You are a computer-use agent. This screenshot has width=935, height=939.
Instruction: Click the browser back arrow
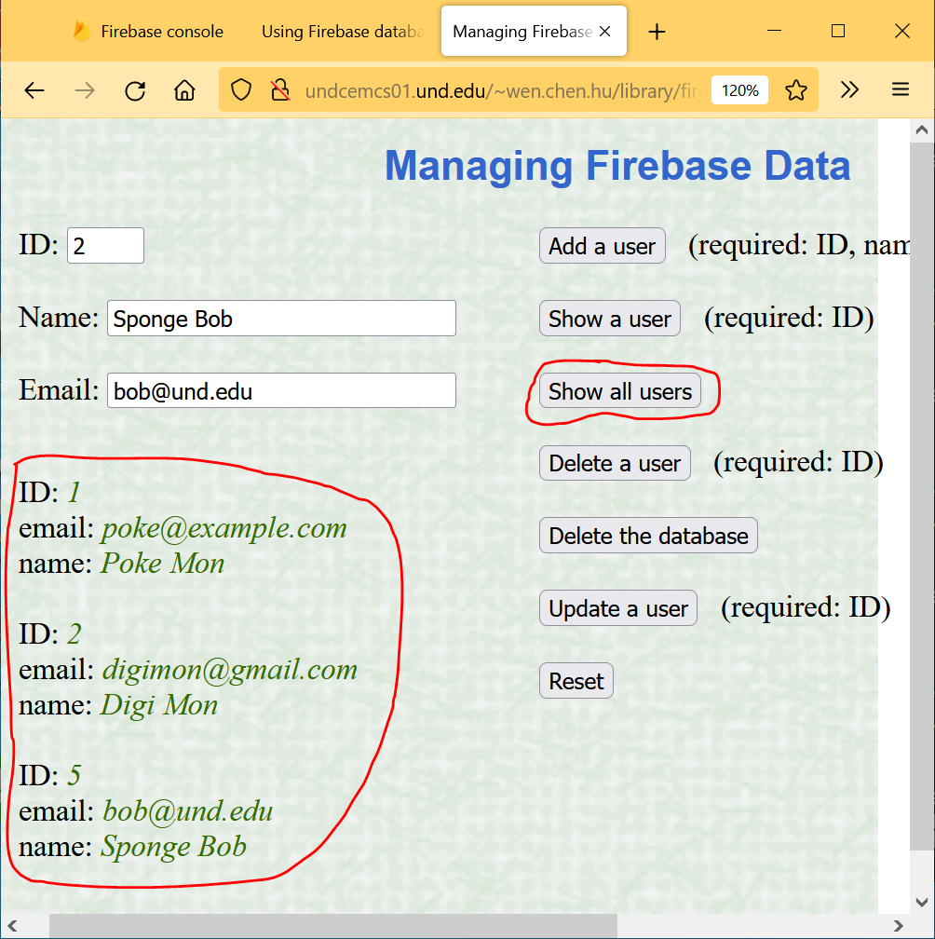pos(34,90)
